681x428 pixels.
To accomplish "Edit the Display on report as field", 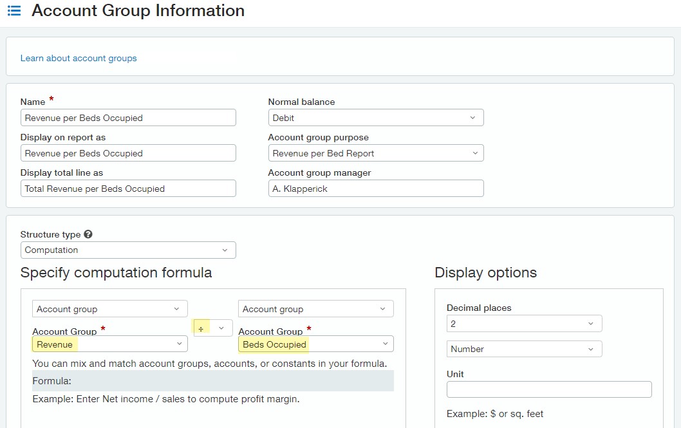I will coord(128,153).
